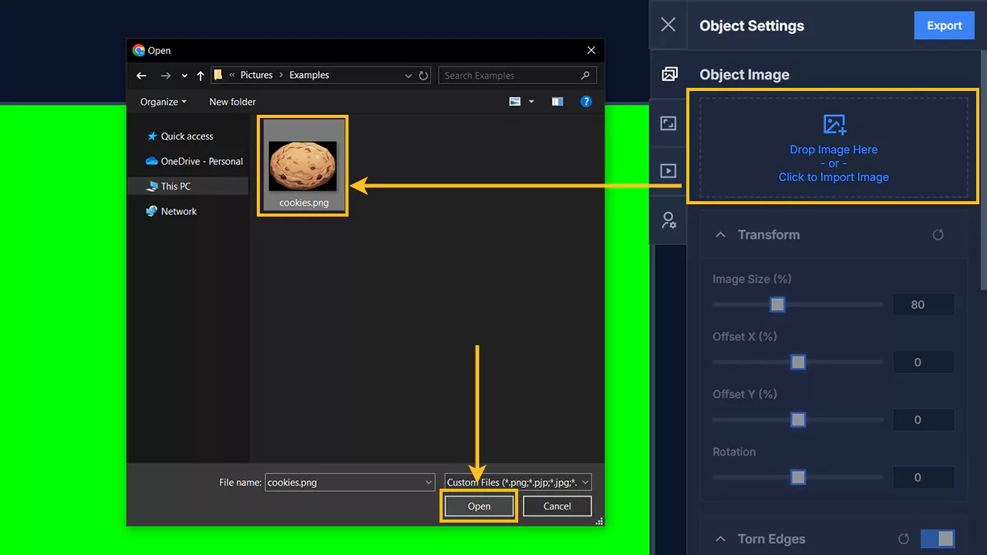Click the Drop Image Here import area

click(x=834, y=146)
